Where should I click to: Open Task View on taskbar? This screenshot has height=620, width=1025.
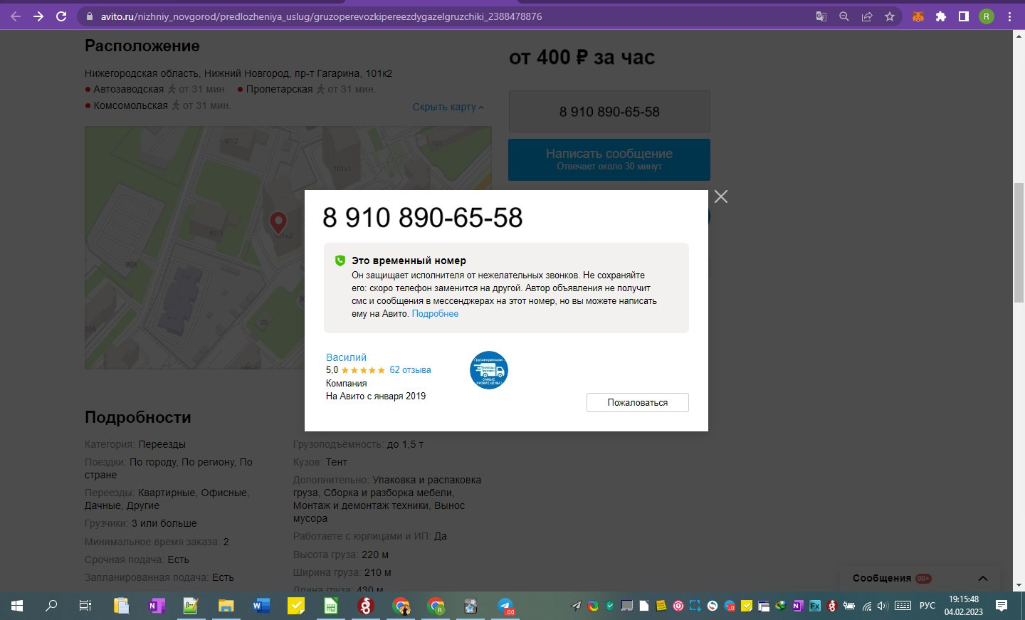(x=85, y=606)
